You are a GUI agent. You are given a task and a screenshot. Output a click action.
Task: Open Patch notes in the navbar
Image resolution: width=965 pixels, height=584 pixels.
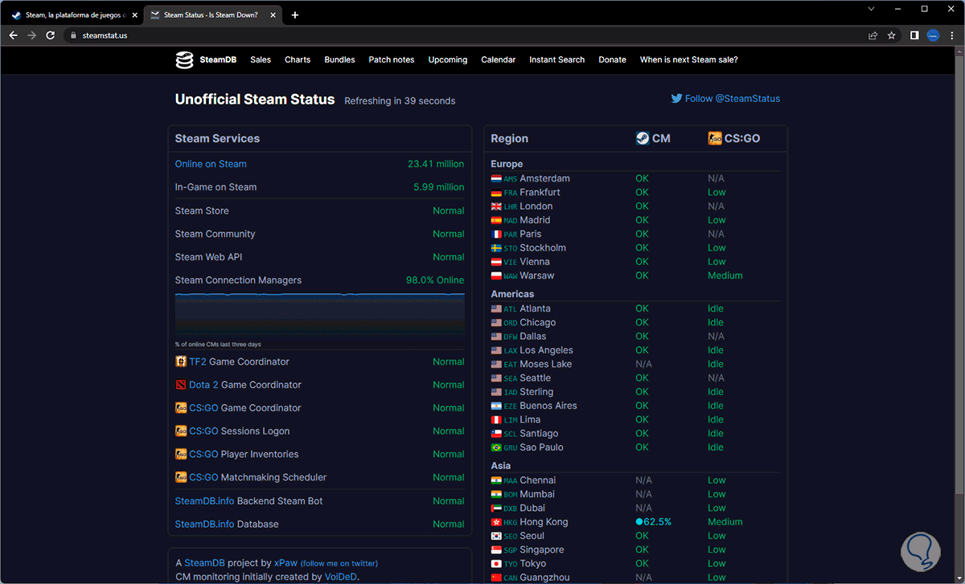click(x=392, y=59)
